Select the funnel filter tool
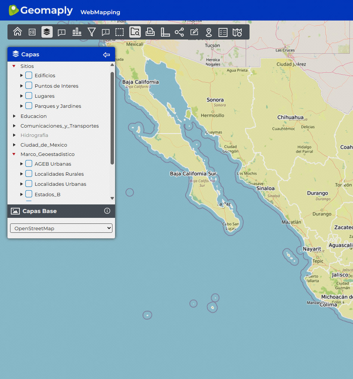Screen dimensions: 353x379 click(92, 32)
